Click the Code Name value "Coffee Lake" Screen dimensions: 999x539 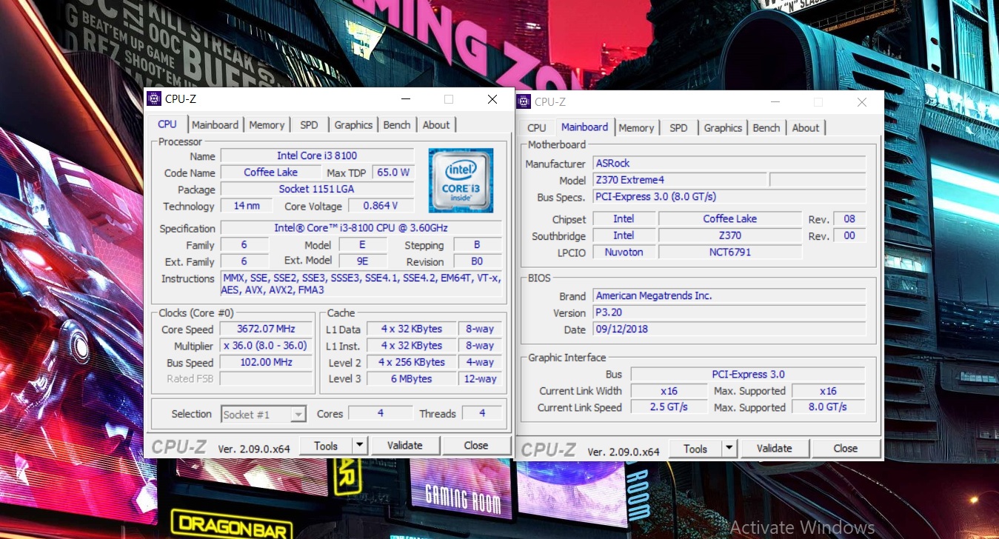click(x=271, y=173)
